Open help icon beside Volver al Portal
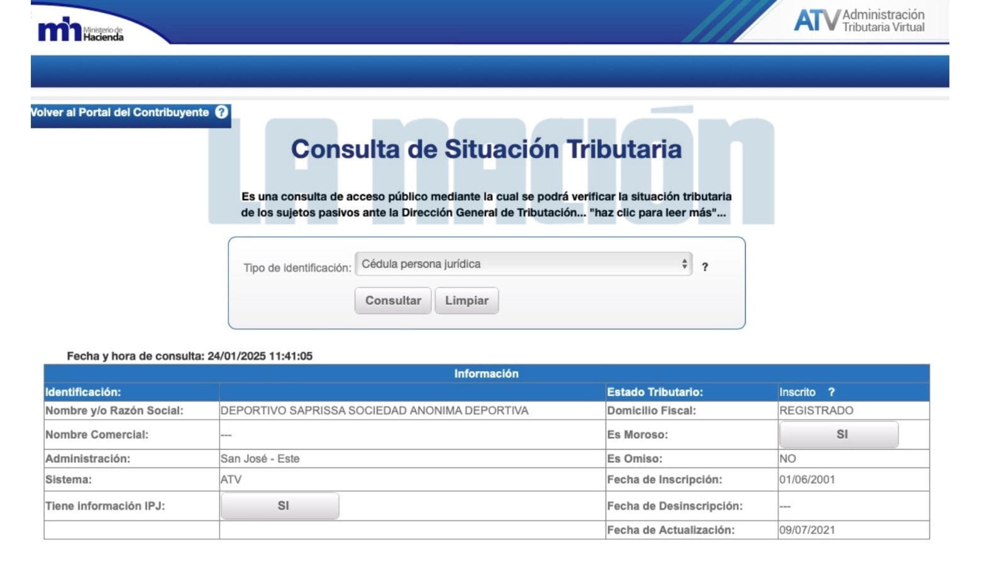This screenshot has width=1006, height=566. point(221,113)
